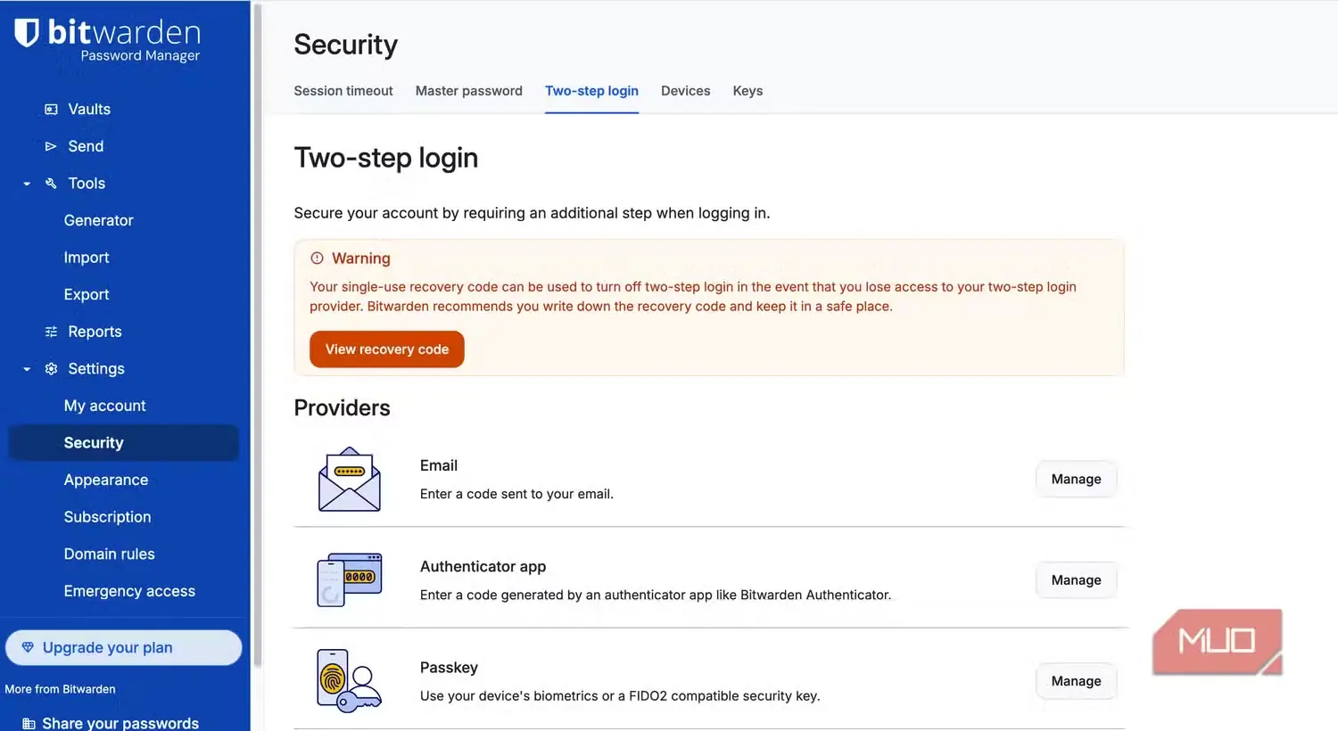Click the Email envelope provider icon

coord(350,479)
